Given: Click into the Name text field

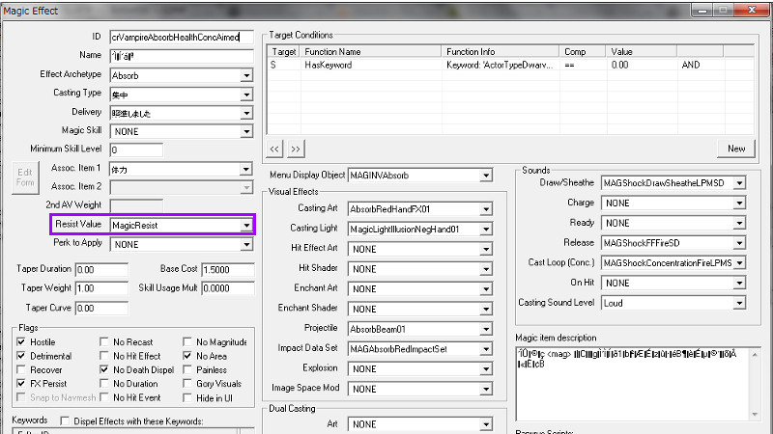Looking at the screenshot, I should pyautogui.click(x=182, y=56).
